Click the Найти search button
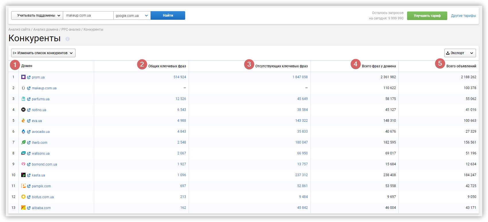The image size is (488, 222). (168, 15)
